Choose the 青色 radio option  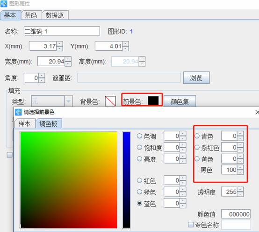pos(197,136)
